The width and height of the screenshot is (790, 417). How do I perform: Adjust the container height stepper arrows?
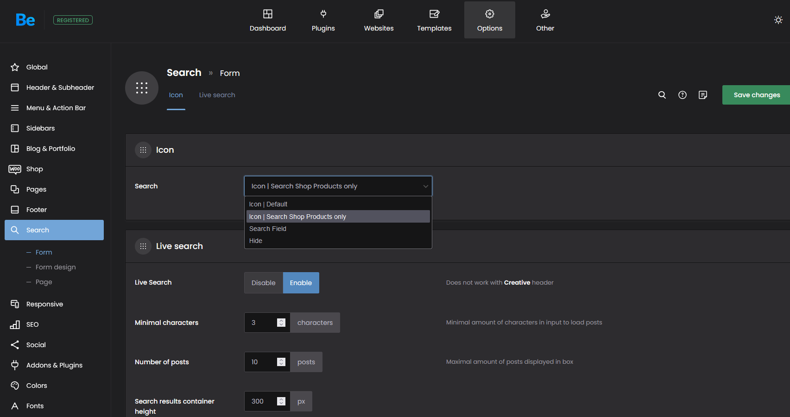click(x=281, y=401)
